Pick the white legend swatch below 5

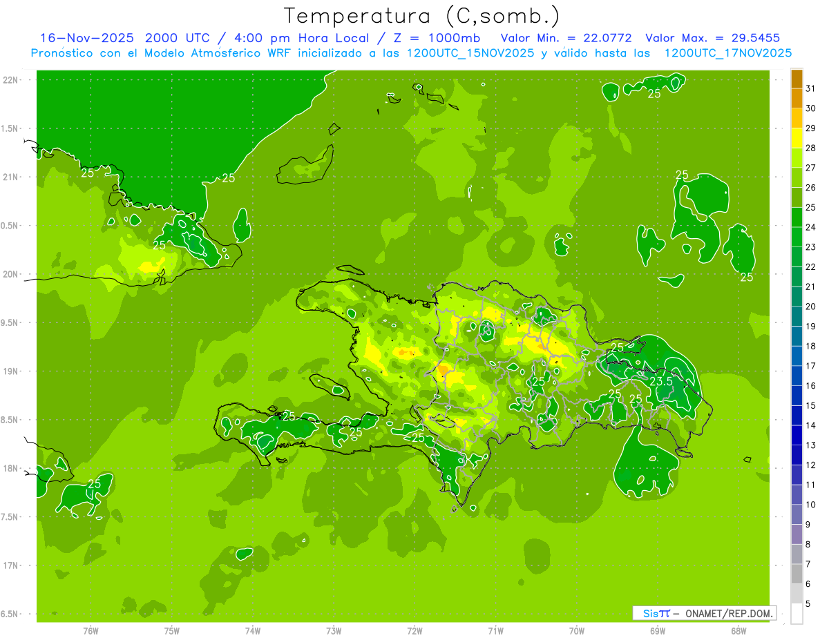797,613
